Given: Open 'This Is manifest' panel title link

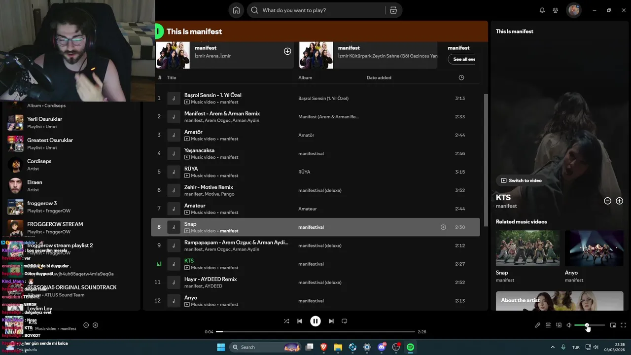Looking at the screenshot, I should (x=515, y=32).
